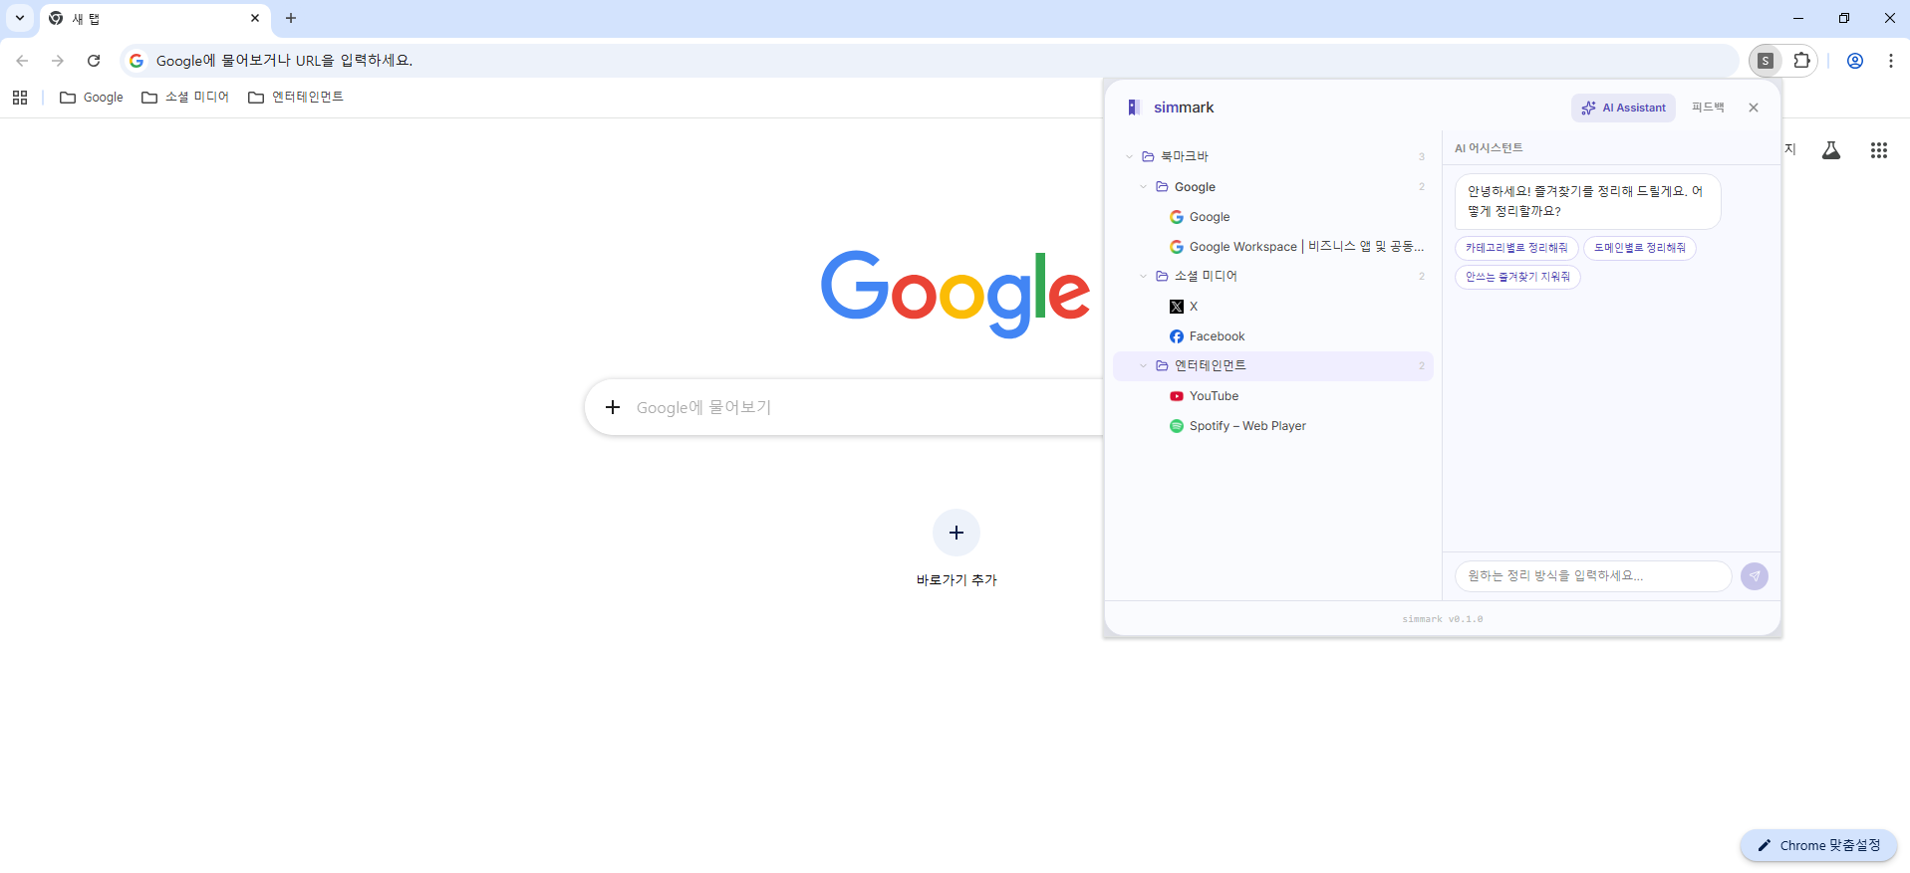This screenshot has height=873, width=1910.
Task: Minimize the Chrome window
Action: pyautogui.click(x=1798, y=18)
